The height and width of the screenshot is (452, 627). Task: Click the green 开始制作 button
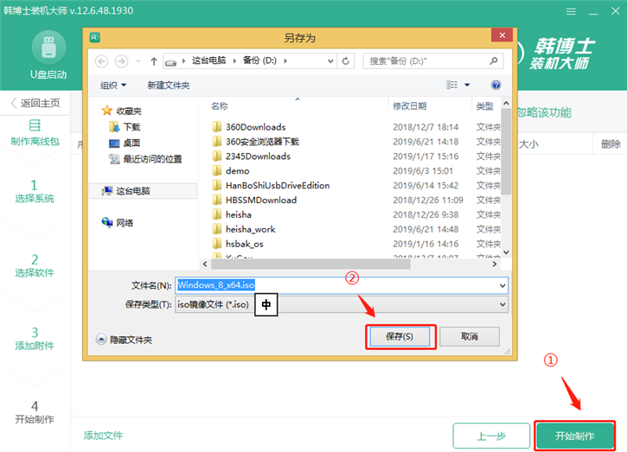point(574,436)
